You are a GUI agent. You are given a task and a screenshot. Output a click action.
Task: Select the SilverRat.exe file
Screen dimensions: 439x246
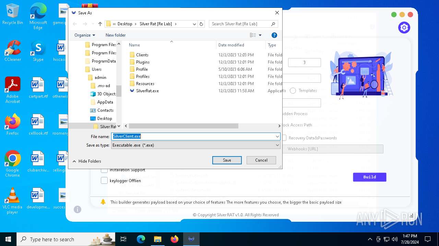click(147, 91)
